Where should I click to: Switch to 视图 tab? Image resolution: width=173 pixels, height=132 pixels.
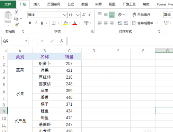pyautogui.click(x=112, y=4)
